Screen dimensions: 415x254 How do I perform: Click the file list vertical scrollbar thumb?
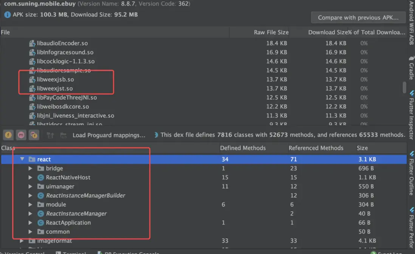404,87
